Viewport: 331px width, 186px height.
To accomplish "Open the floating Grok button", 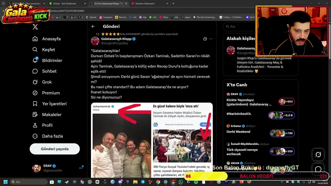I will click(318, 154).
